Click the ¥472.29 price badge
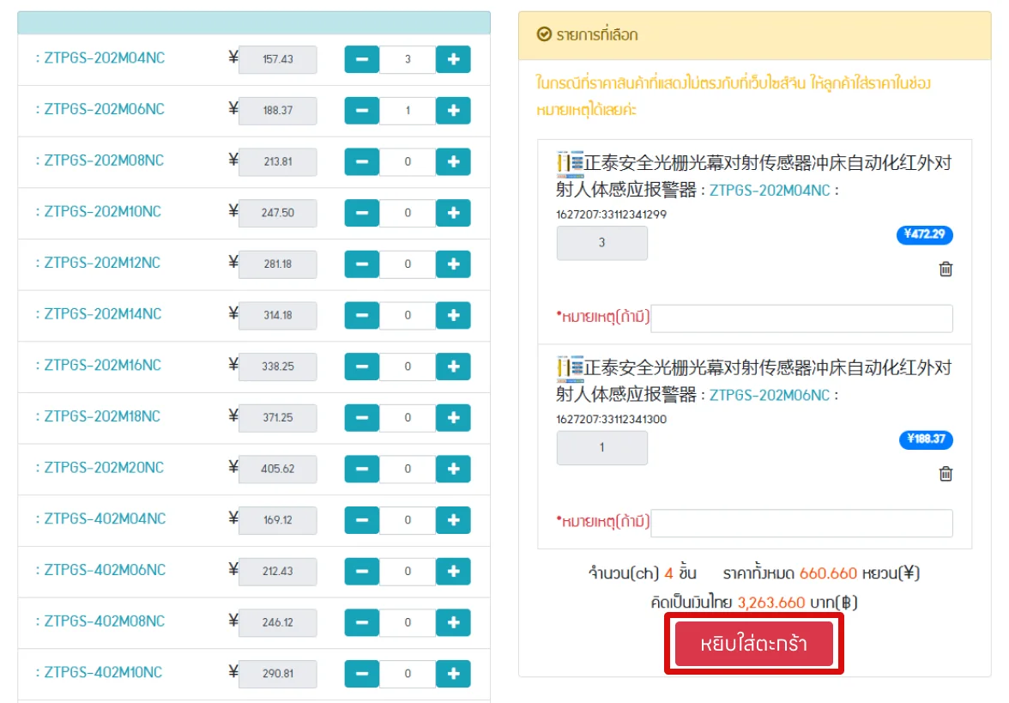 925,234
